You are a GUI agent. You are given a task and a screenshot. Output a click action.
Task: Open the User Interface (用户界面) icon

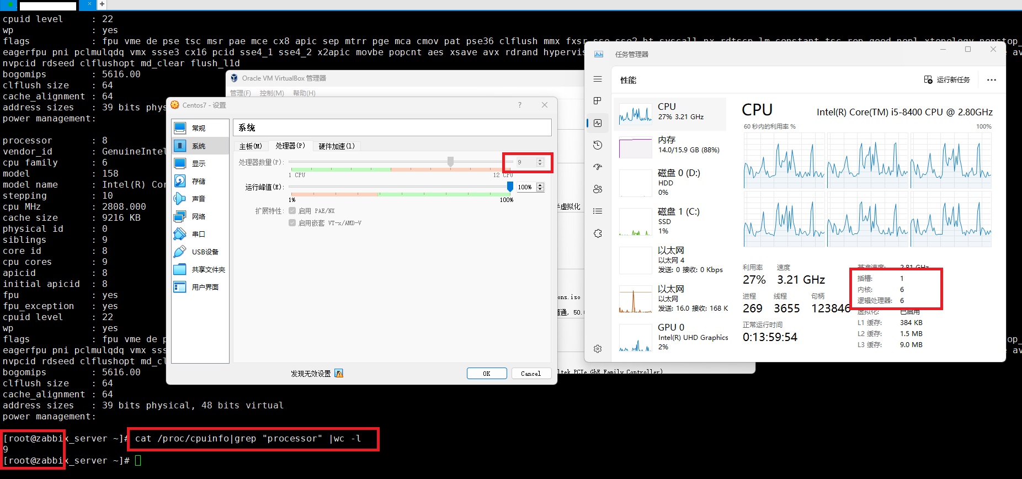(x=180, y=287)
